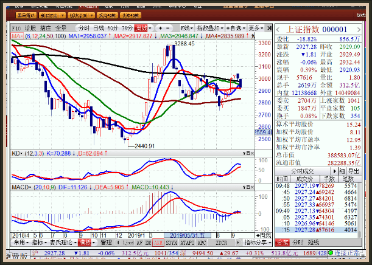This screenshot has height=265, width=372.
Task: Click the play arrow next to 分时成交
Action: 334,171
